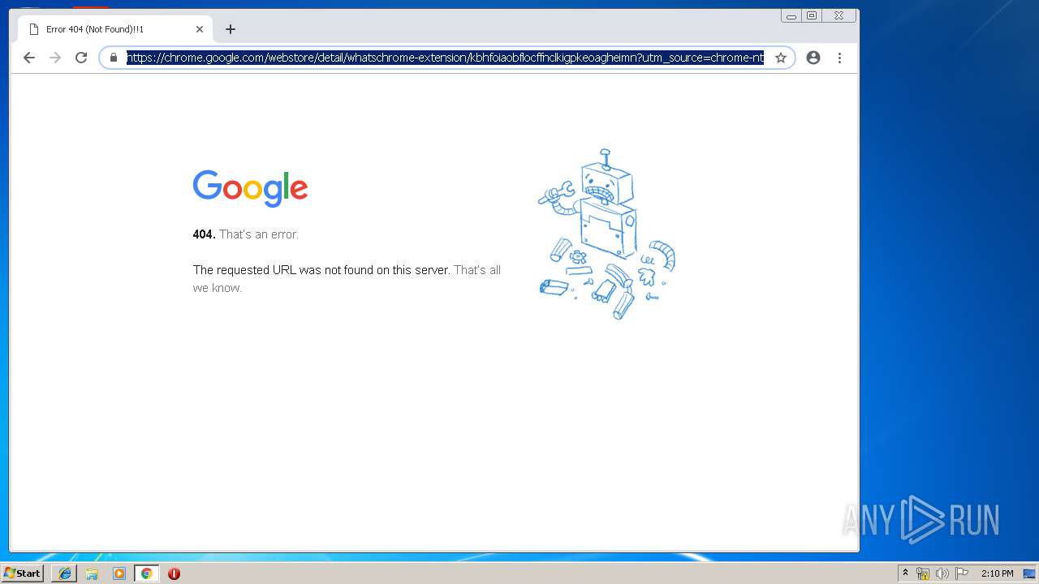Open Windows Media Player from taskbar
This screenshot has height=584, width=1039.
119,573
